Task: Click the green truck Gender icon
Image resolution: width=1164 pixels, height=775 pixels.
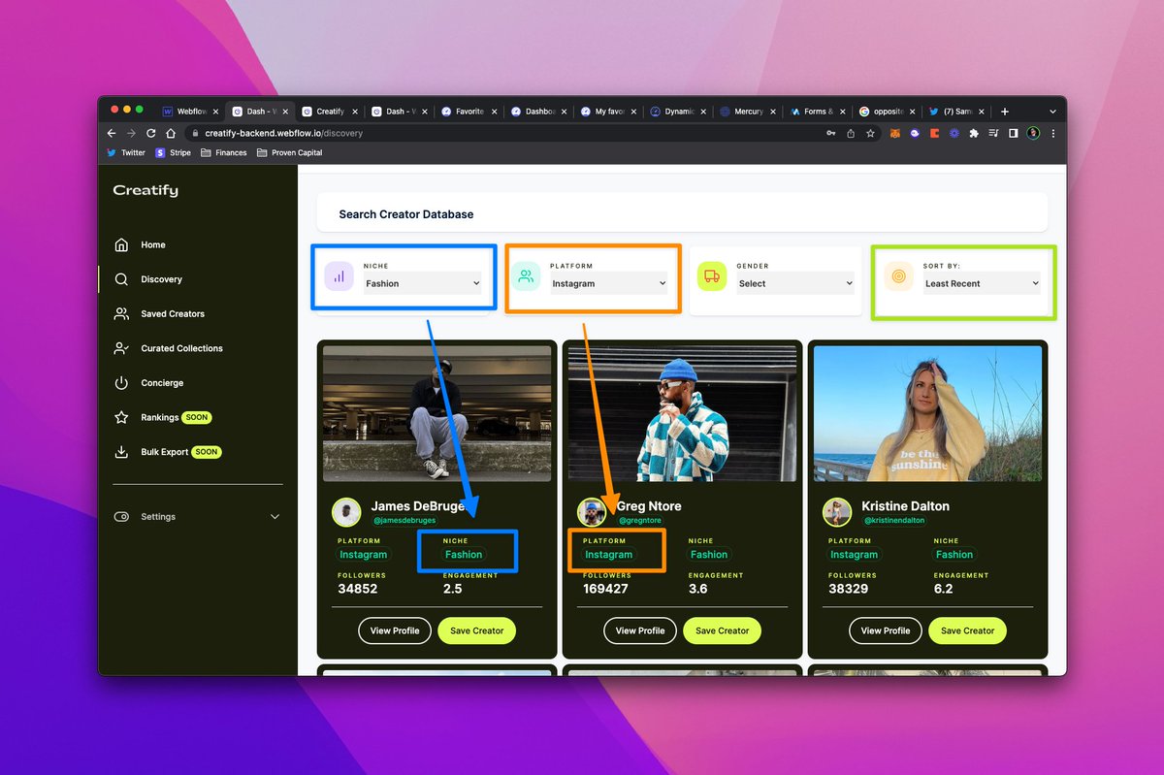Action: point(712,276)
